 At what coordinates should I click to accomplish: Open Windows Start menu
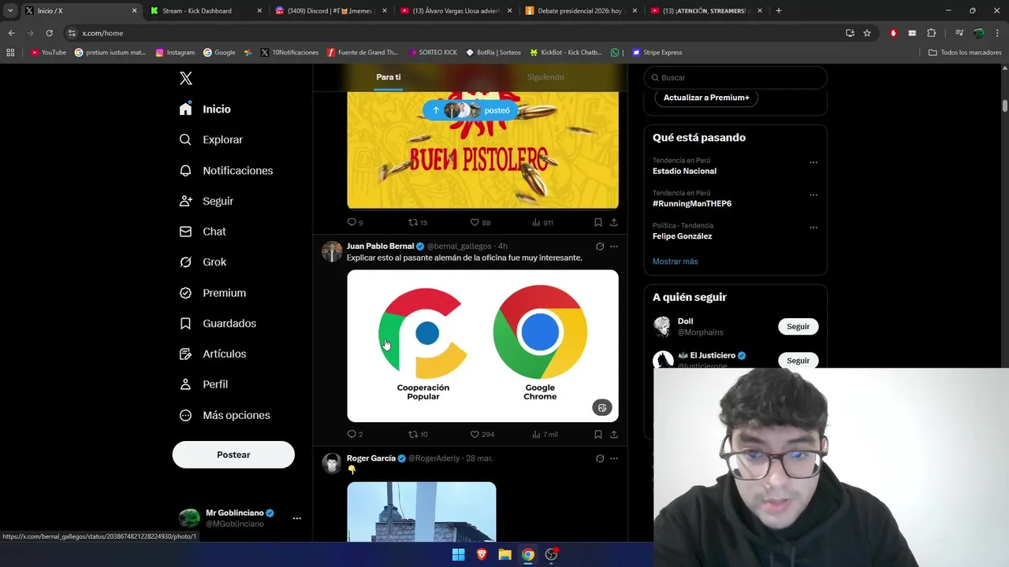click(x=458, y=554)
